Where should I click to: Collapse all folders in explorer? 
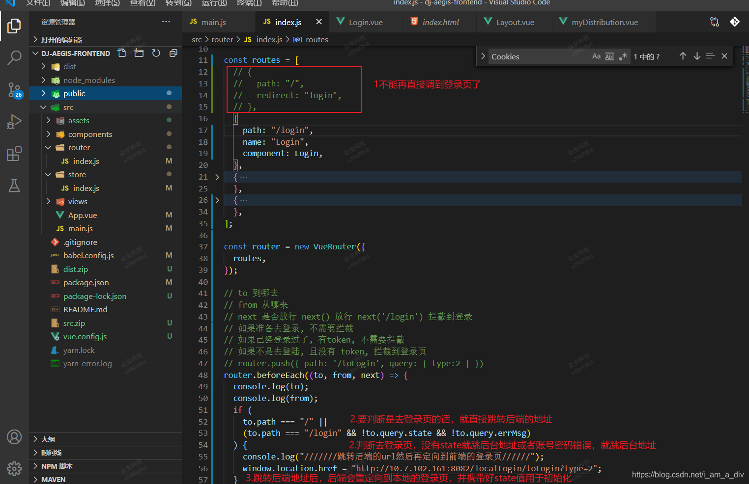[x=173, y=53]
